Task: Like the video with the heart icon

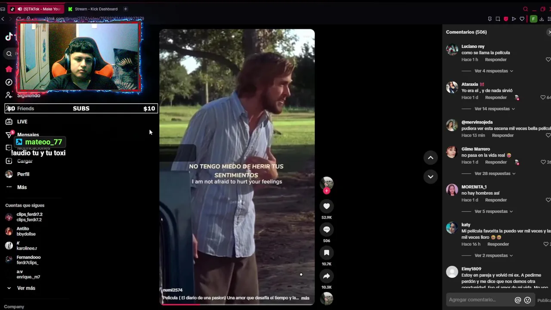Action: tap(326, 206)
